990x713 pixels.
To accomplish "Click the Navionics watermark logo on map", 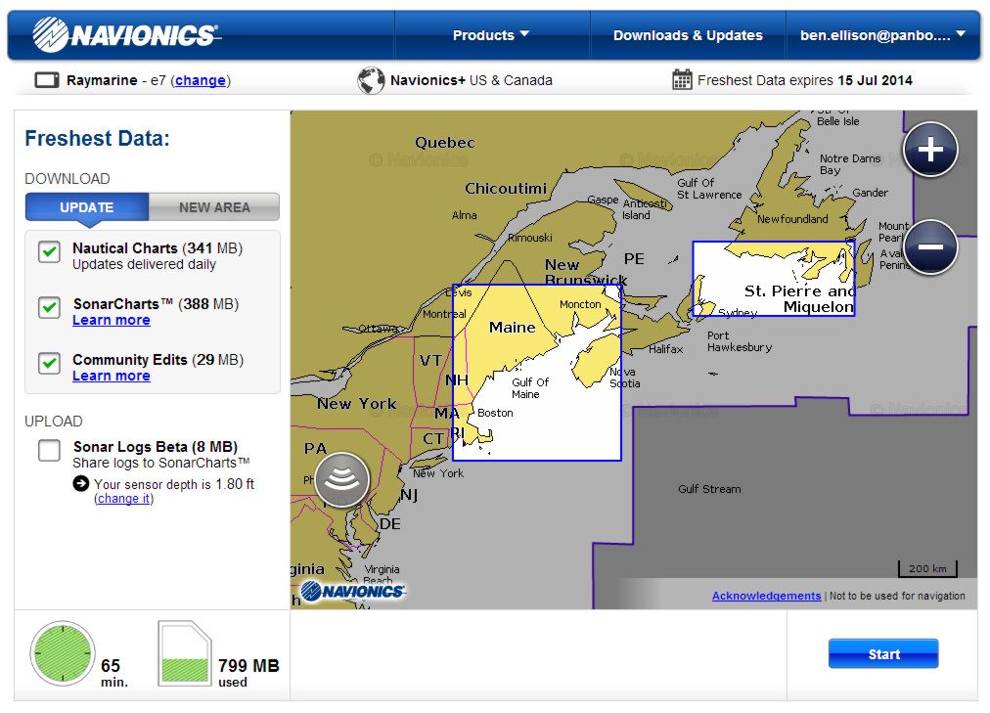I will [352, 591].
